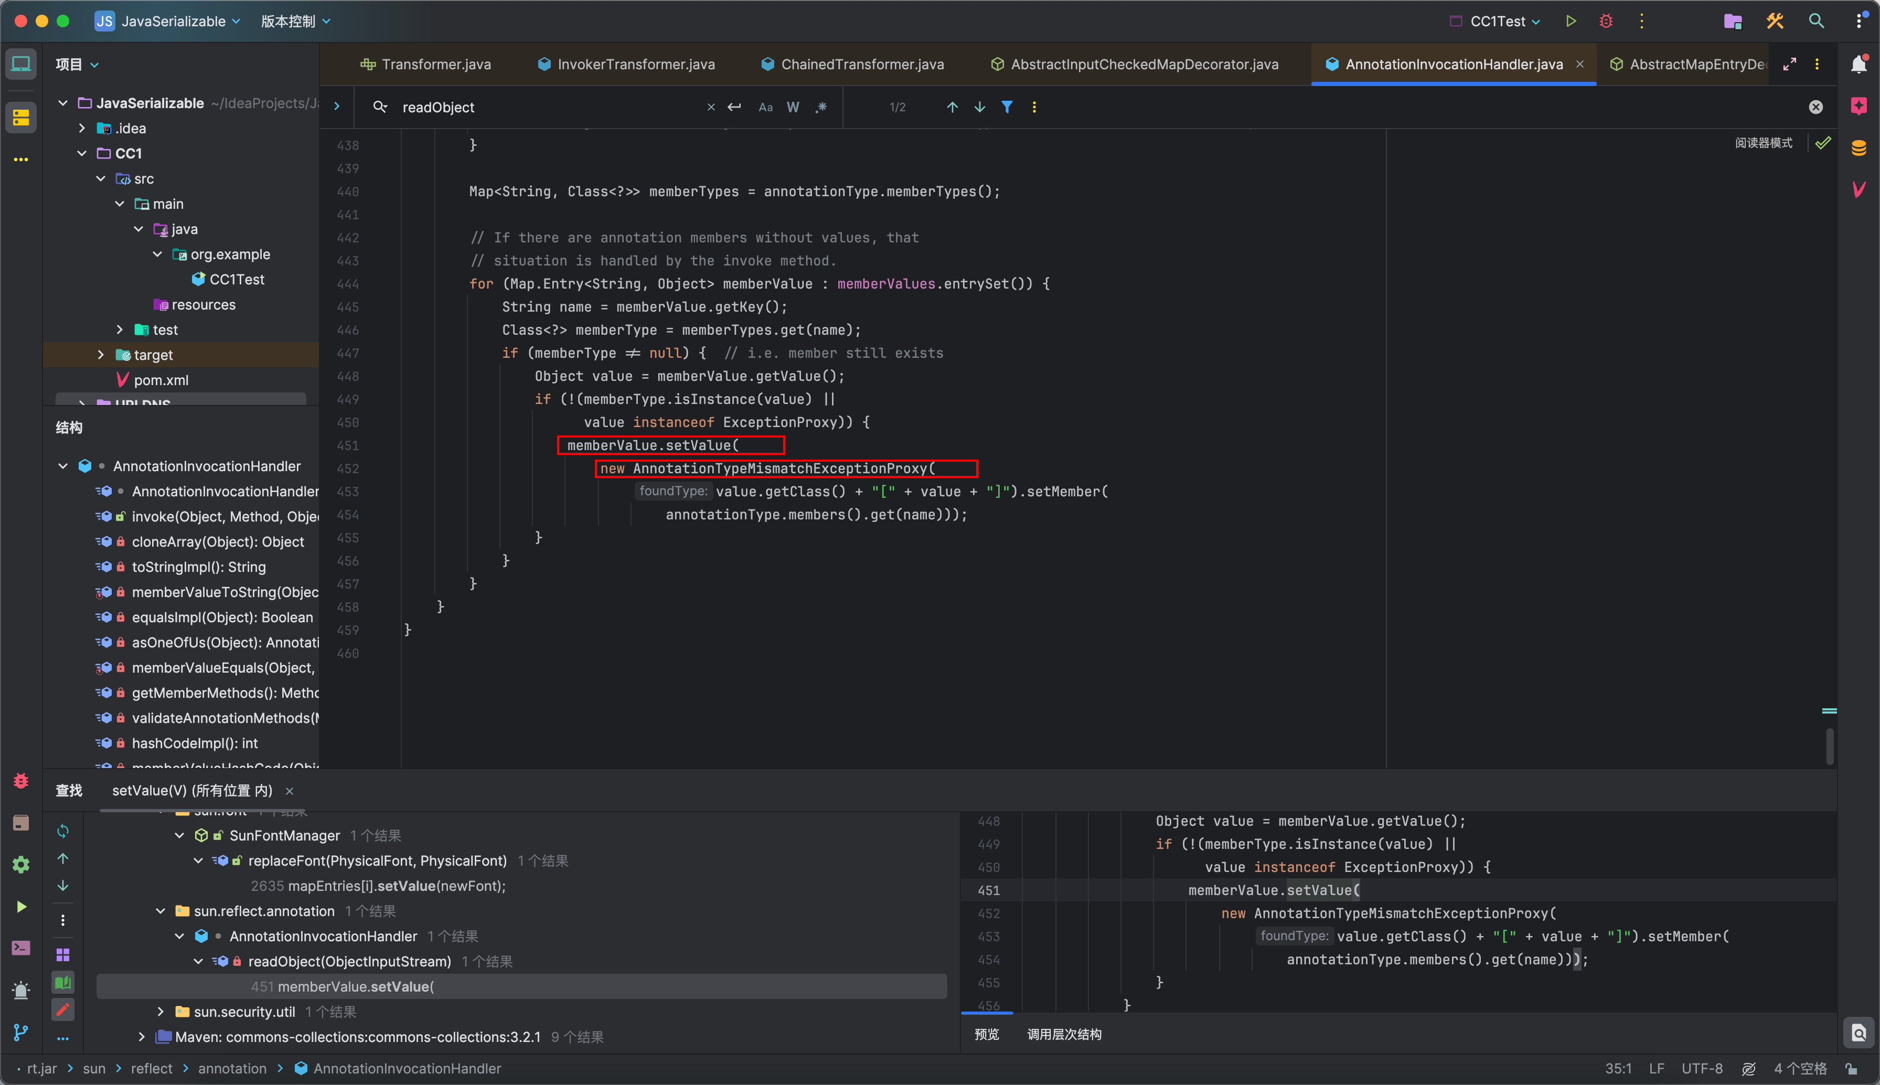
Task: Toggle the green book icon in Find panel
Action: pyautogui.click(x=63, y=982)
